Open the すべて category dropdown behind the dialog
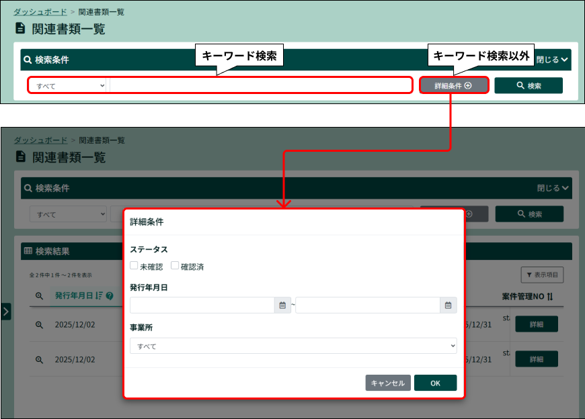Screen dimensions: 585x419 69,214
